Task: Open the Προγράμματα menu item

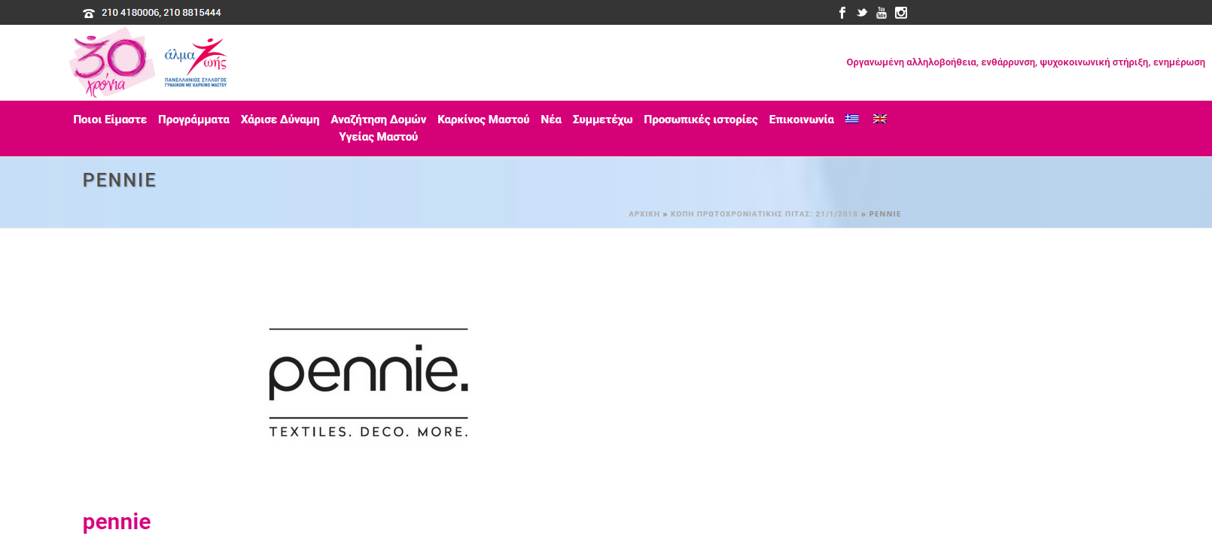Action: [x=193, y=120]
